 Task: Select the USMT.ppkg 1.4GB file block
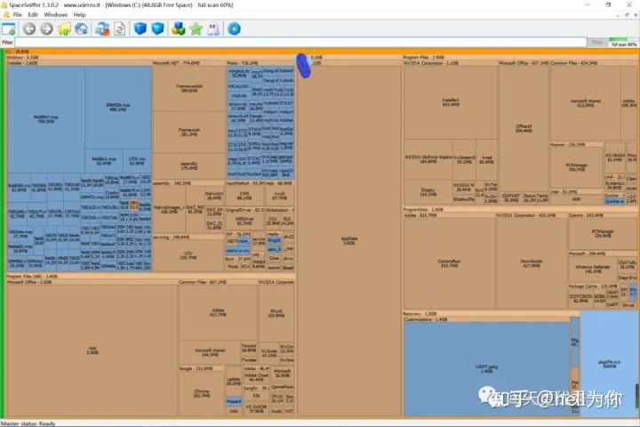486,369
